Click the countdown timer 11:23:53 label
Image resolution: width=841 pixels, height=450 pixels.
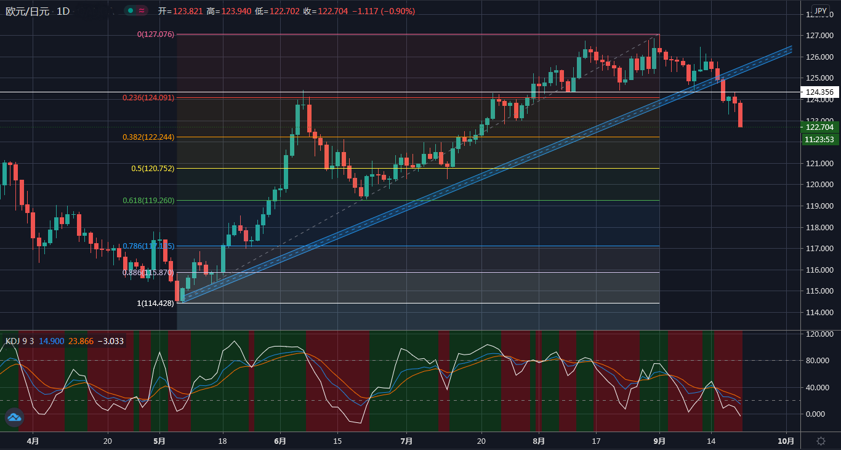point(819,140)
